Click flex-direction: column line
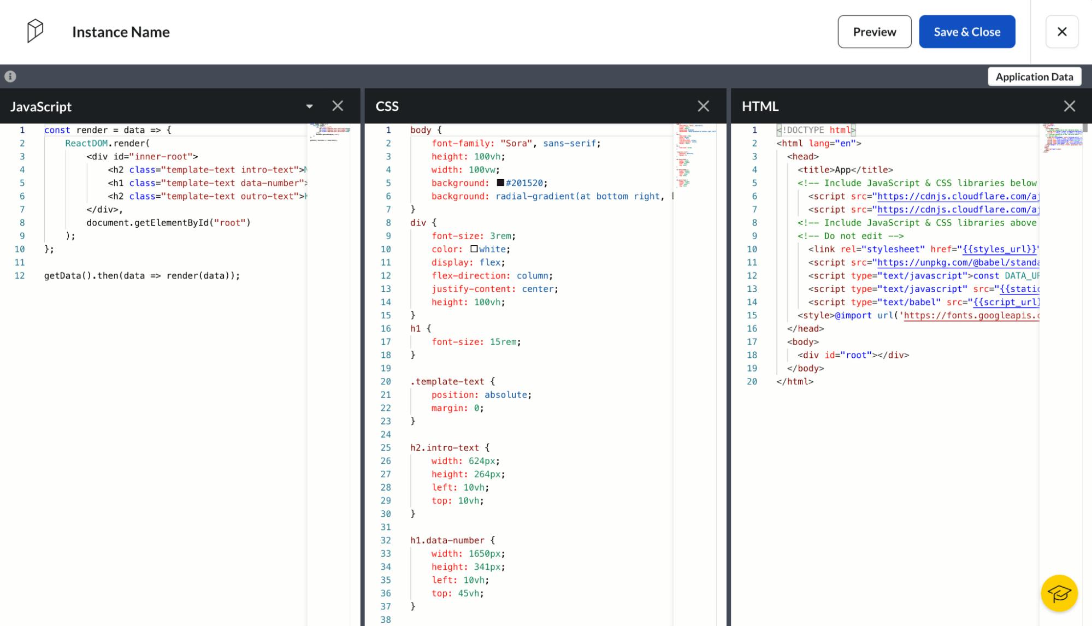Screen dimensions: 1092x626 (x=492, y=276)
